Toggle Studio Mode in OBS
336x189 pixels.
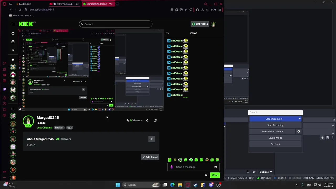coord(275,138)
